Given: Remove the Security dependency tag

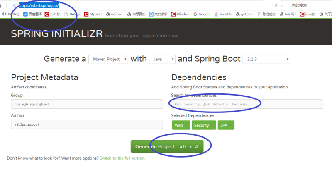Looking at the screenshot, I should (x=212, y=125).
